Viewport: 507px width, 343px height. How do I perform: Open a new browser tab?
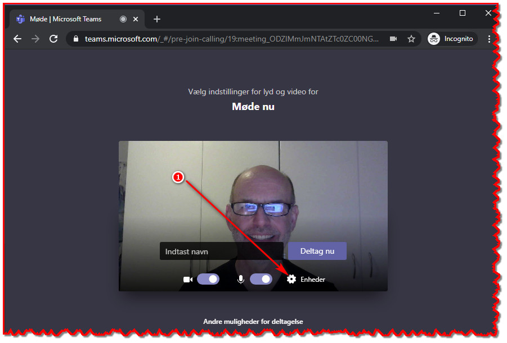(157, 19)
